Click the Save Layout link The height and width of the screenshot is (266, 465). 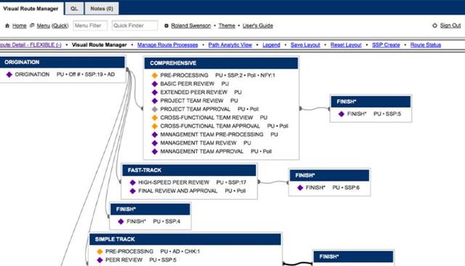click(x=305, y=45)
